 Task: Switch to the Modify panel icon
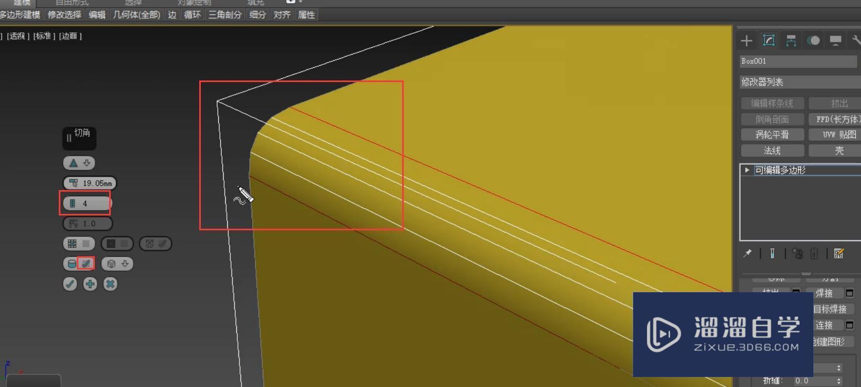pos(769,41)
